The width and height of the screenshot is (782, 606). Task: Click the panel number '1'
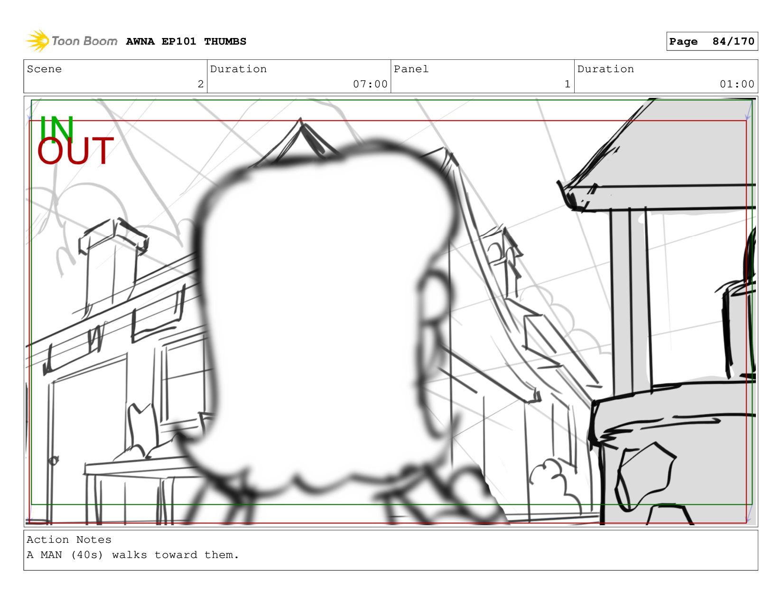pos(568,84)
